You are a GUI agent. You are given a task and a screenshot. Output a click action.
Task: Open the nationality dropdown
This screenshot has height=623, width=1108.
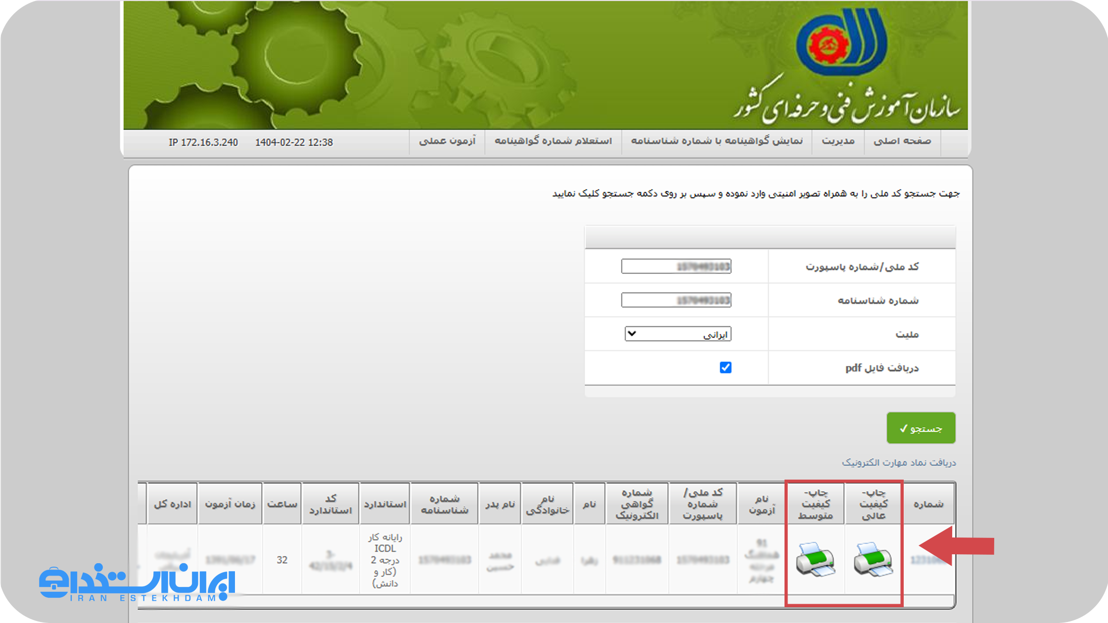click(678, 334)
